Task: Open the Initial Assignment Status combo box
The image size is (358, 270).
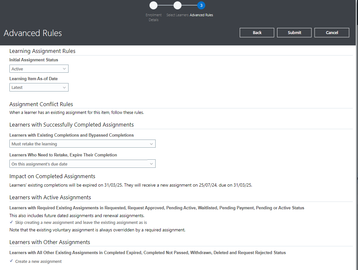Action: (x=39, y=68)
